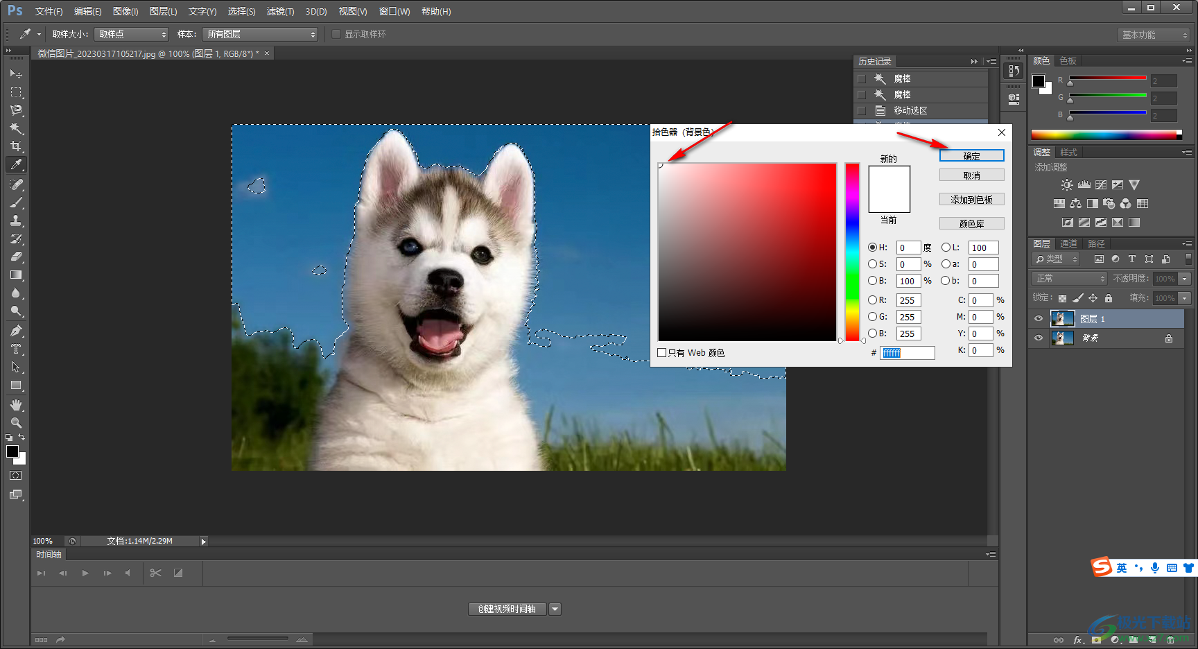Open the History panel flyout menu

click(x=991, y=62)
